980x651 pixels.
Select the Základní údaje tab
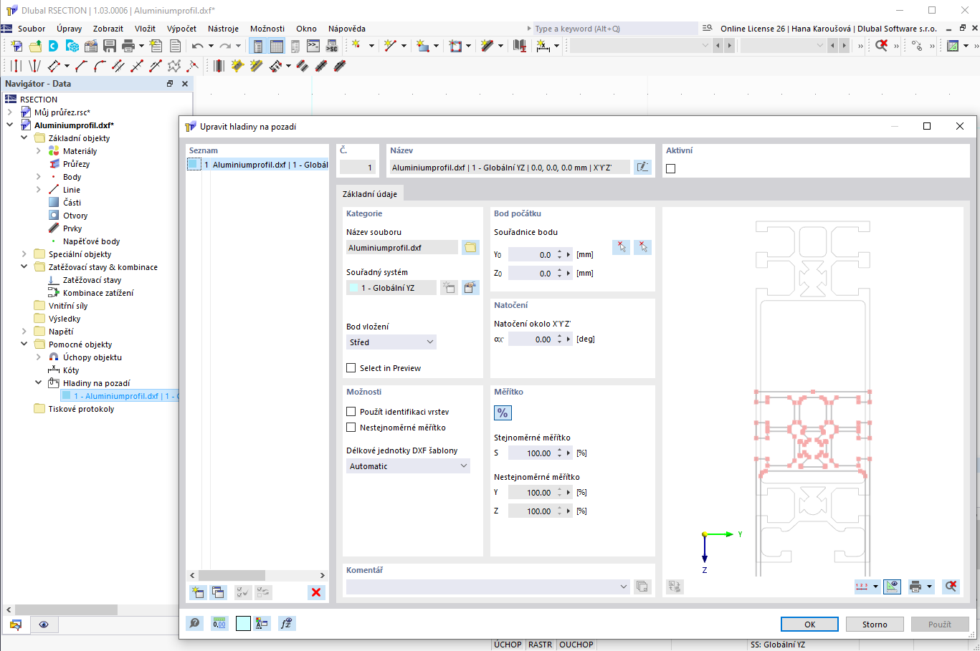click(370, 194)
